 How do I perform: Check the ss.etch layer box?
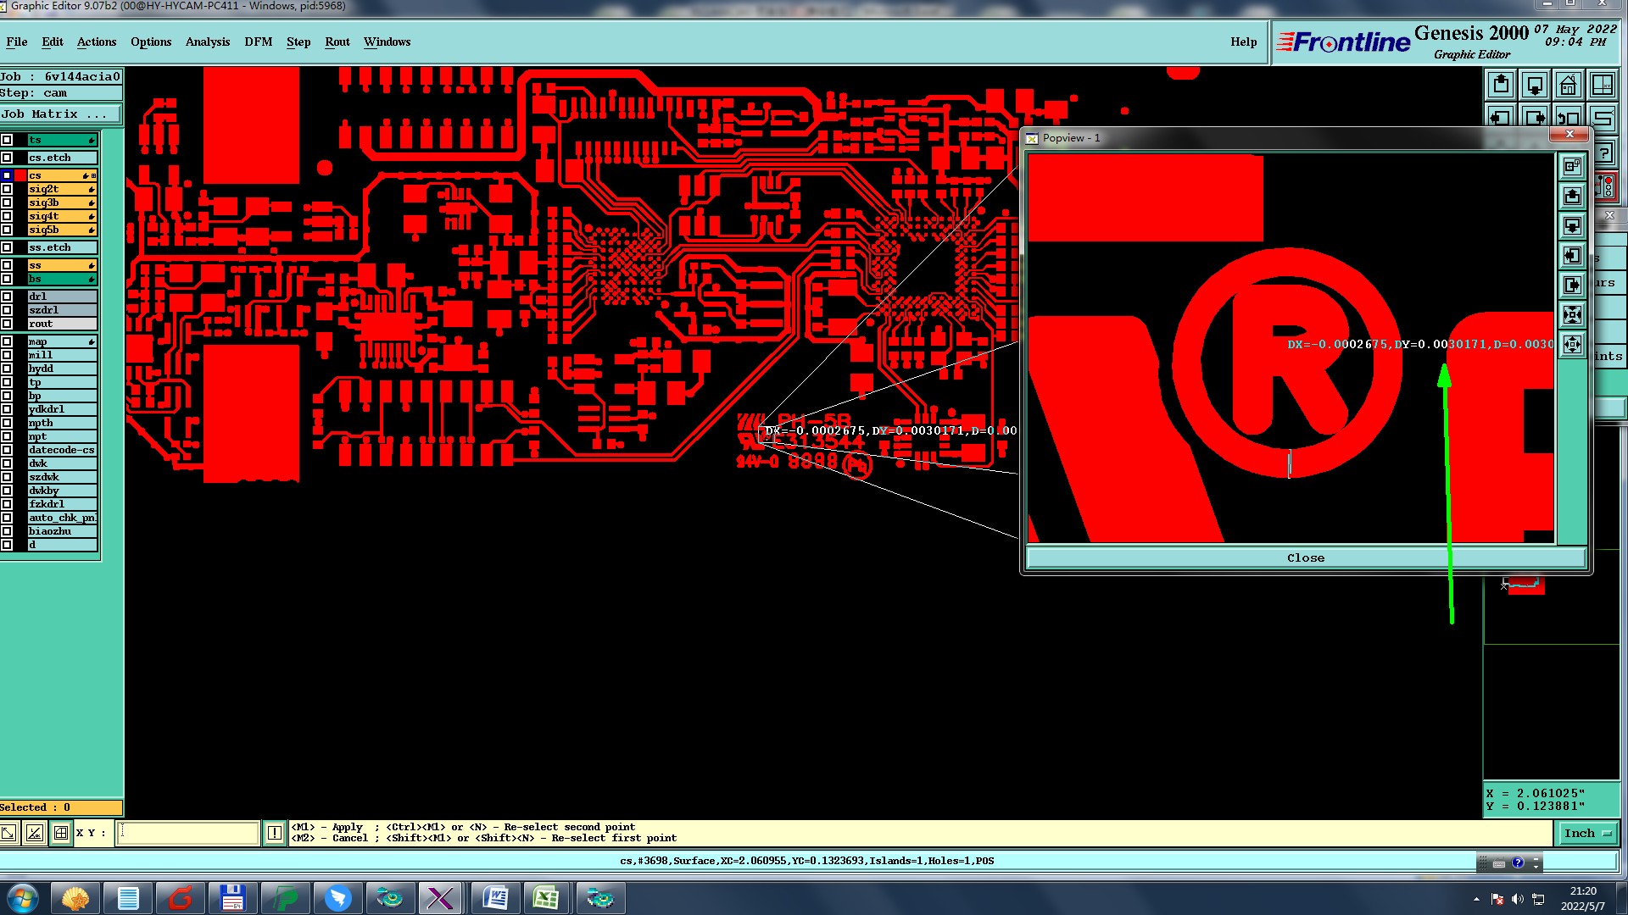tap(7, 247)
